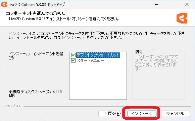Click the コンポーネントを選んでください heading
This screenshot has width=195, height=121.
pos(36,13)
